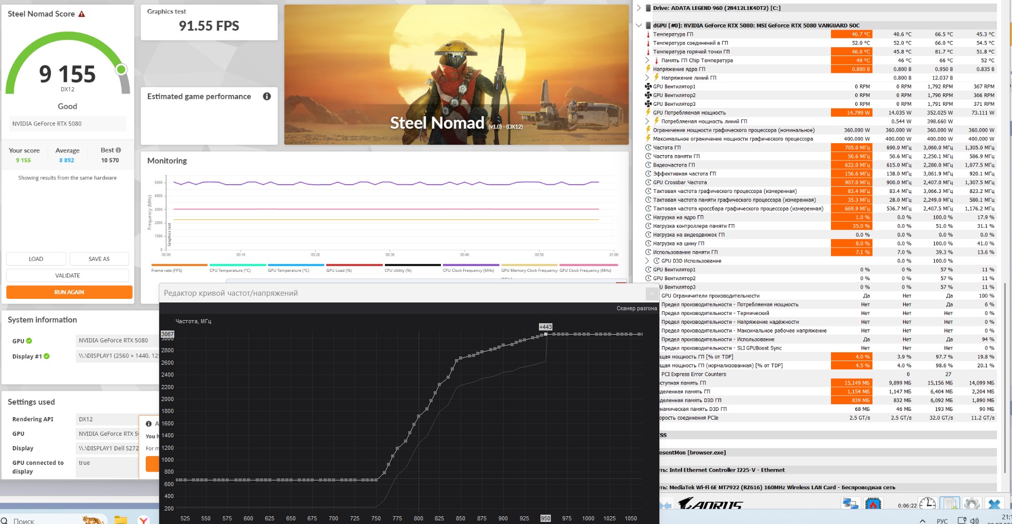
Task: Click the CPU Clock Frequency purple legend bar
Action: click(x=471, y=265)
